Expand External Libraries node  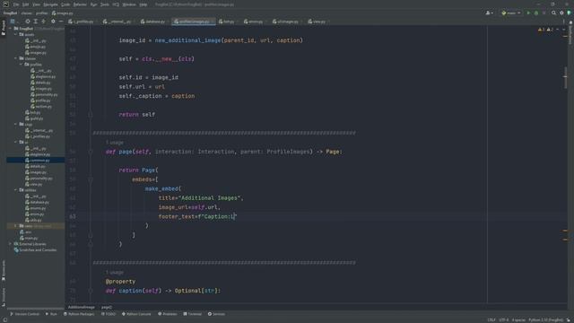tap(10, 244)
